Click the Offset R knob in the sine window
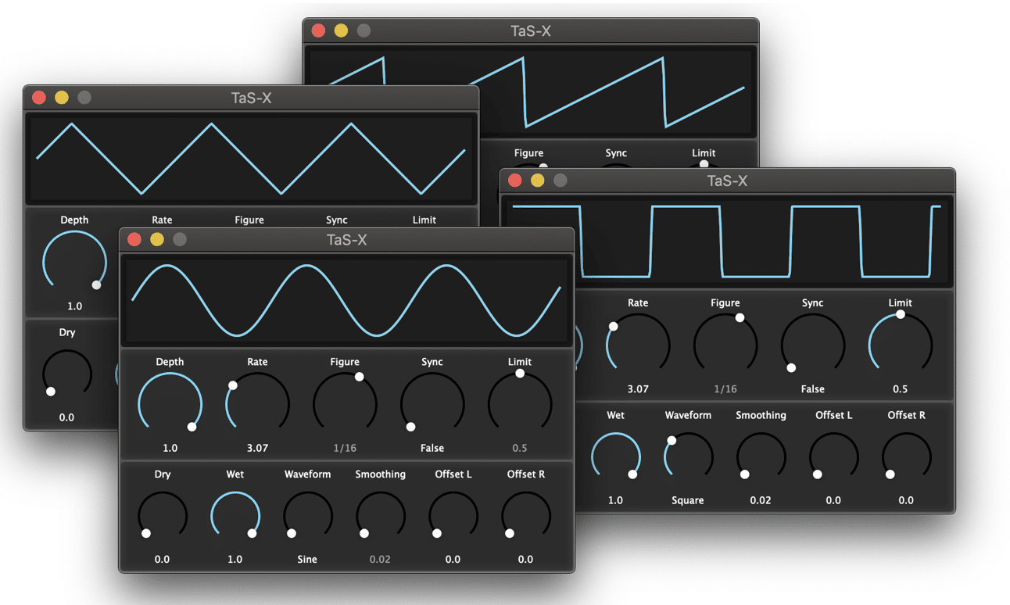The image size is (1010, 605). [526, 516]
